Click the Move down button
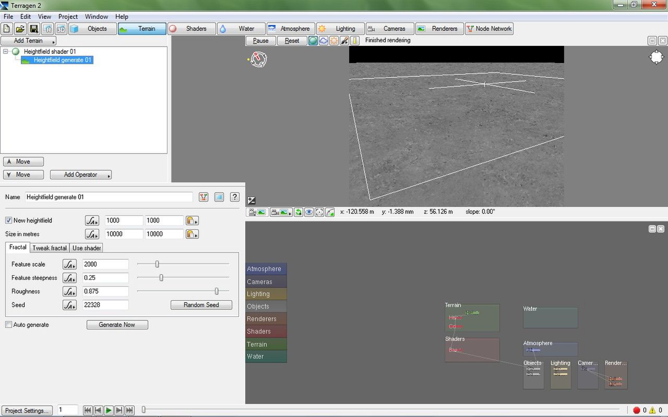The height and width of the screenshot is (417, 668). click(23, 175)
